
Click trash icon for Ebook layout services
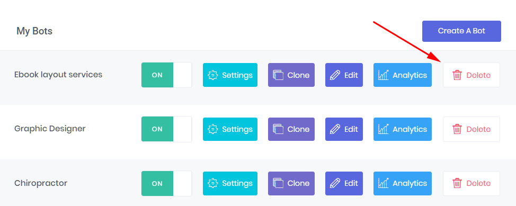pos(457,75)
